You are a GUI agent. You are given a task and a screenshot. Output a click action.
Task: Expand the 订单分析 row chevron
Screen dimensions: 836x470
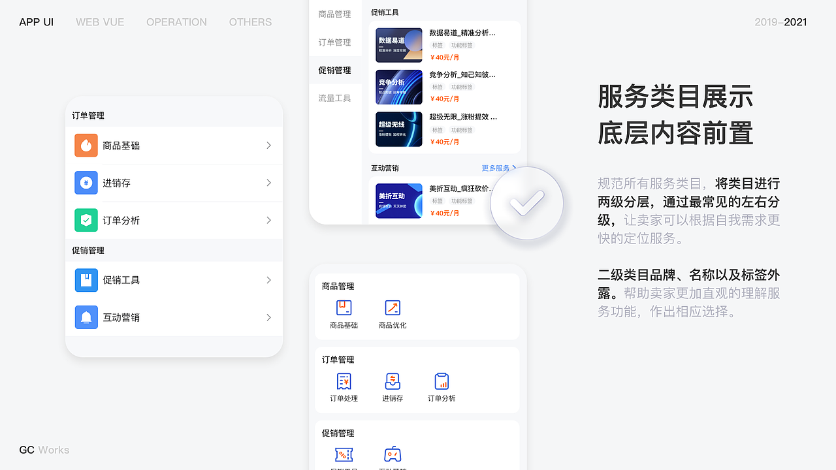tap(268, 220)
